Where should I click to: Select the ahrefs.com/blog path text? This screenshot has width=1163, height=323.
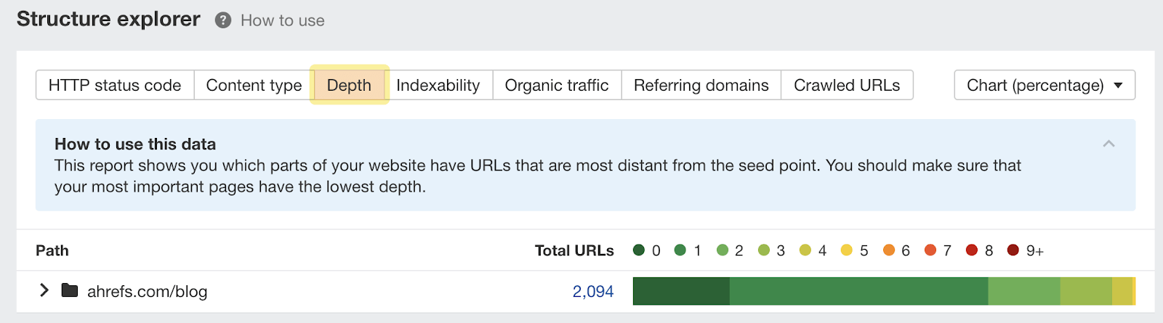148,291
